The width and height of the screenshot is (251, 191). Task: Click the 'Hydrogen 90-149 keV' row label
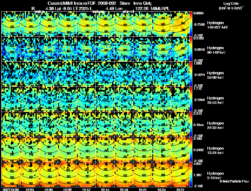point(216,50)
